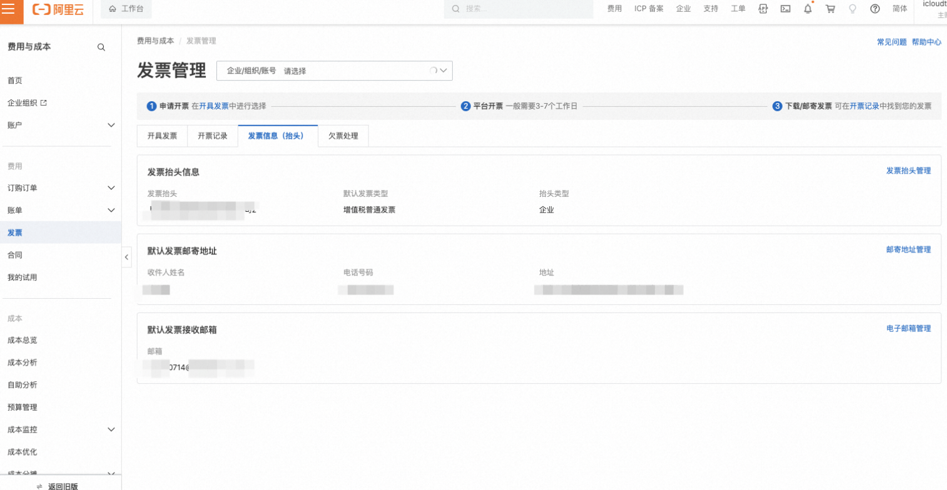Open the shopping cart icon
This screenshot has height=490, width=947.
click(830, 9)
